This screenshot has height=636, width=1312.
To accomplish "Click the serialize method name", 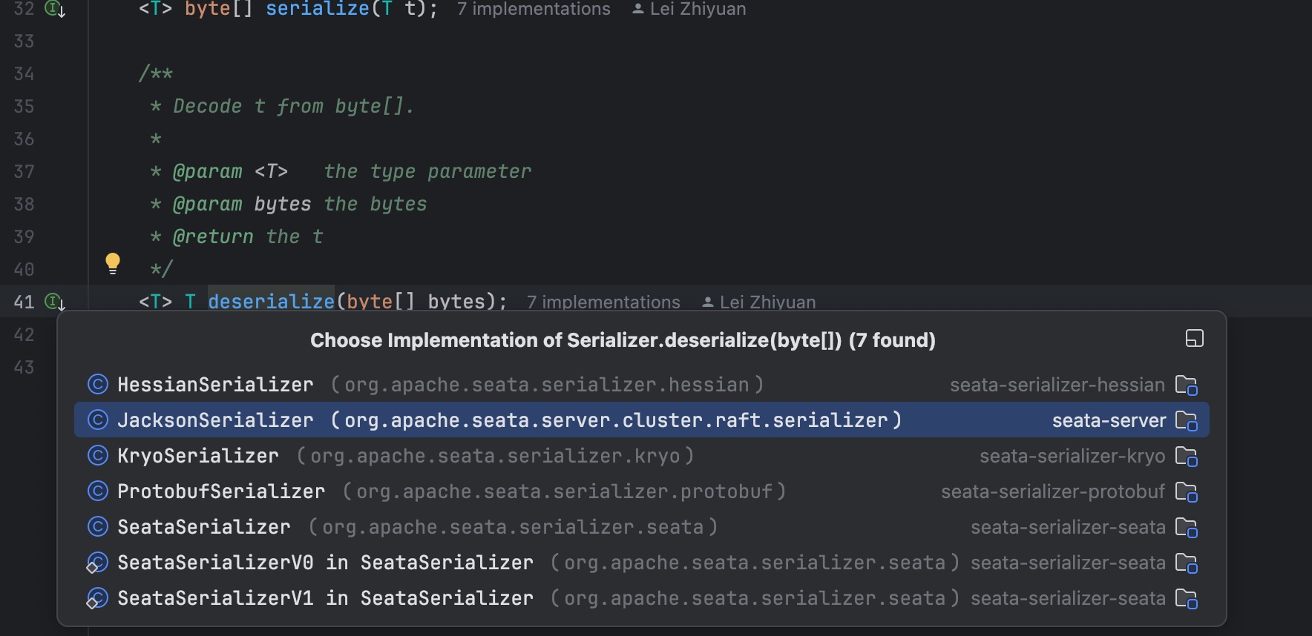I will click(x=318, y=9).
